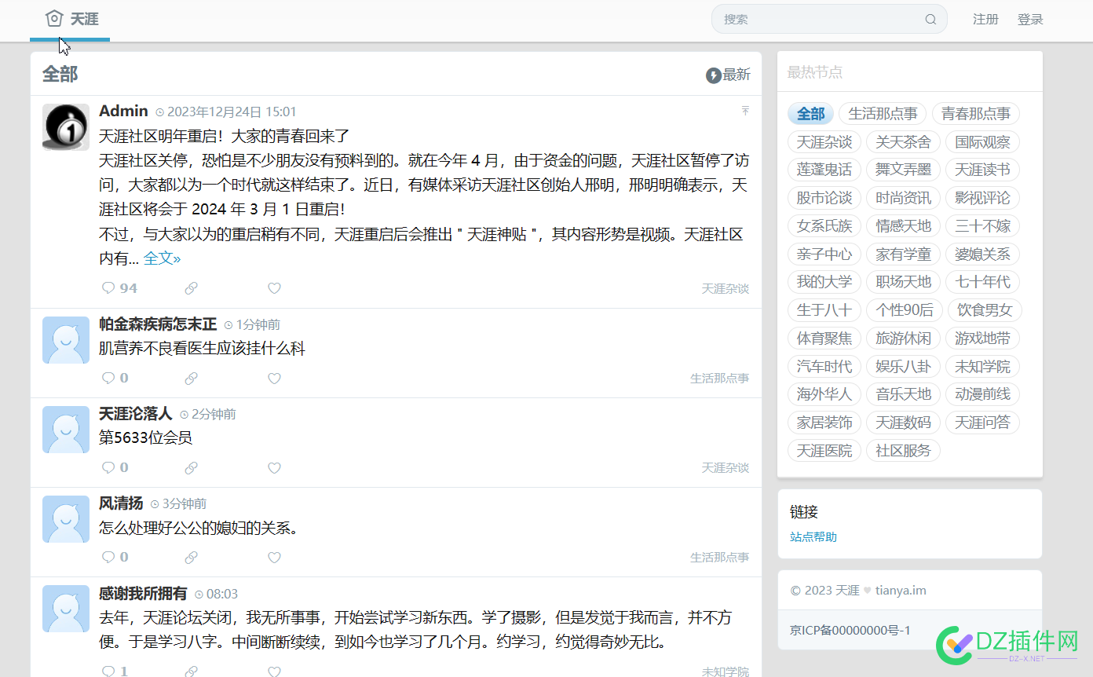The height and width of the screenshot is (677, 1093).
Task: Open 影视评论 node tag
Action: click(x=982, y=198)
